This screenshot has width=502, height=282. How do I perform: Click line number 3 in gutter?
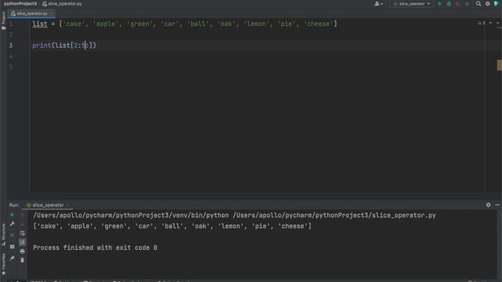pyautogui.click(x=11, y=45)
